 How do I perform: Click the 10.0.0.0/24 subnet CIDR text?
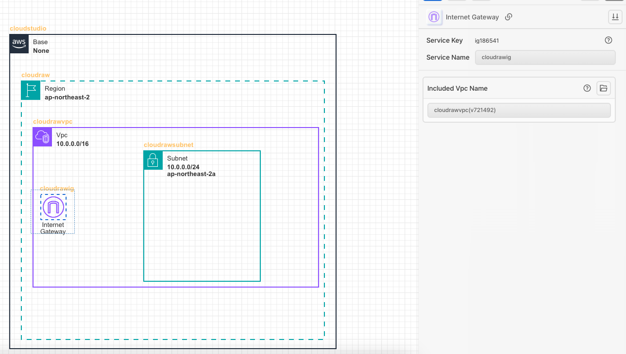tap(183, 167)
